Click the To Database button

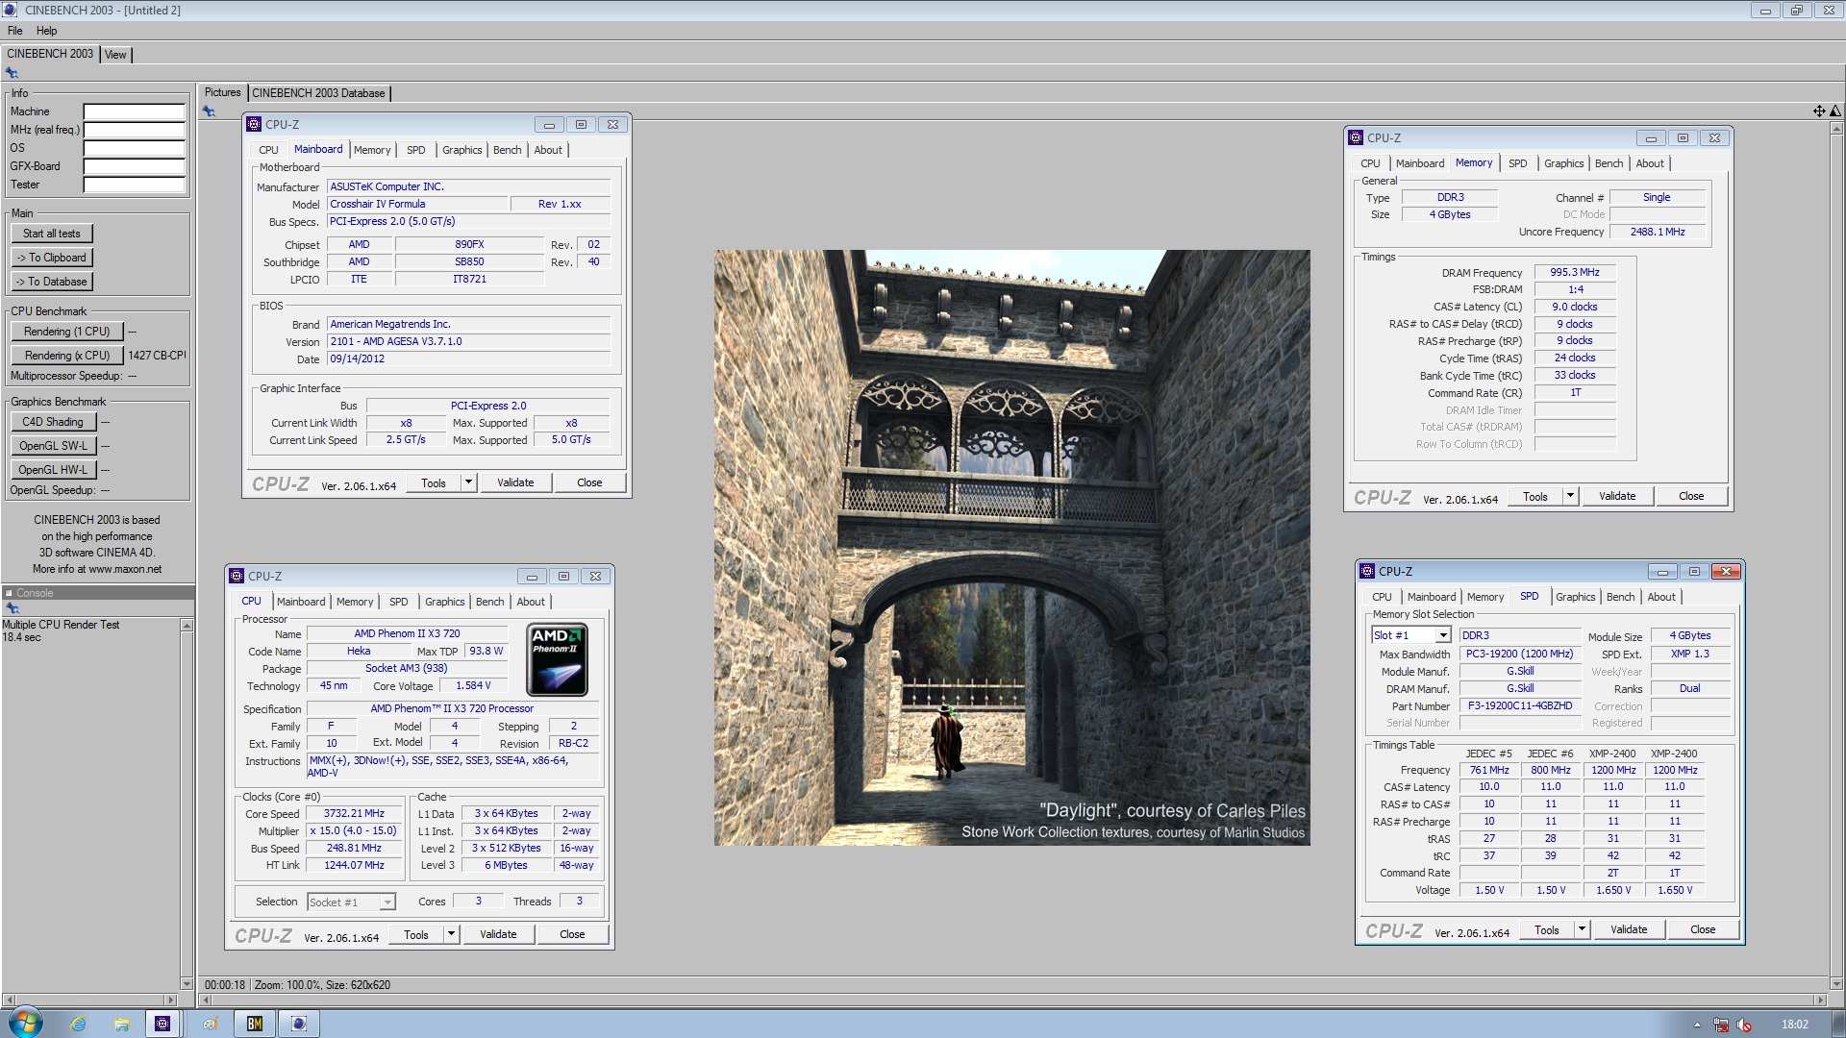(x=52, y=282)
